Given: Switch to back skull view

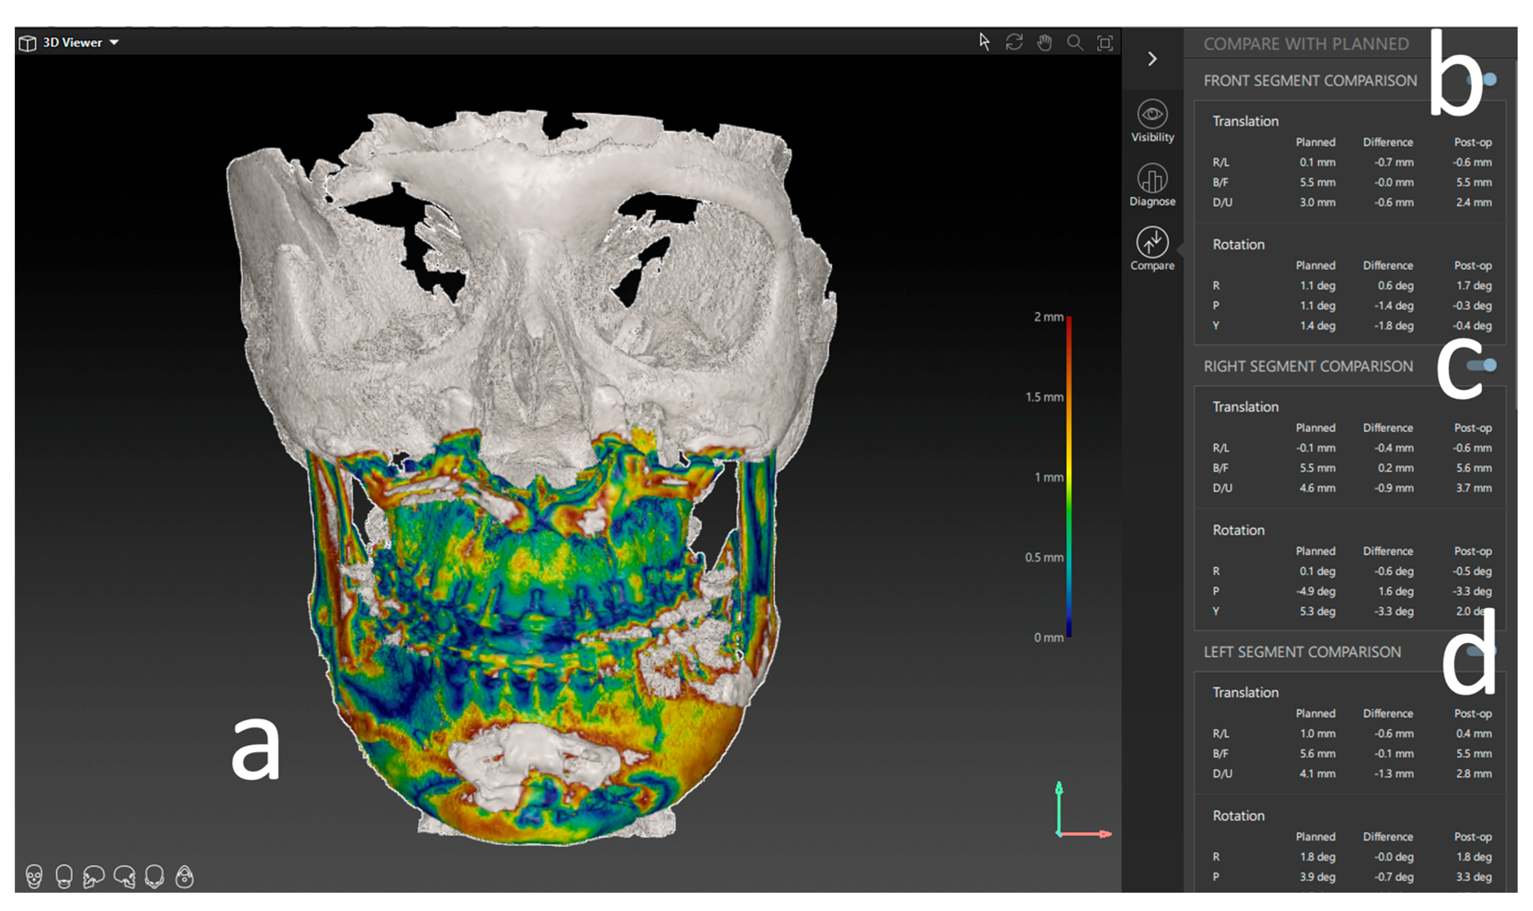Looking at the screenshot, I should [64, 876].
